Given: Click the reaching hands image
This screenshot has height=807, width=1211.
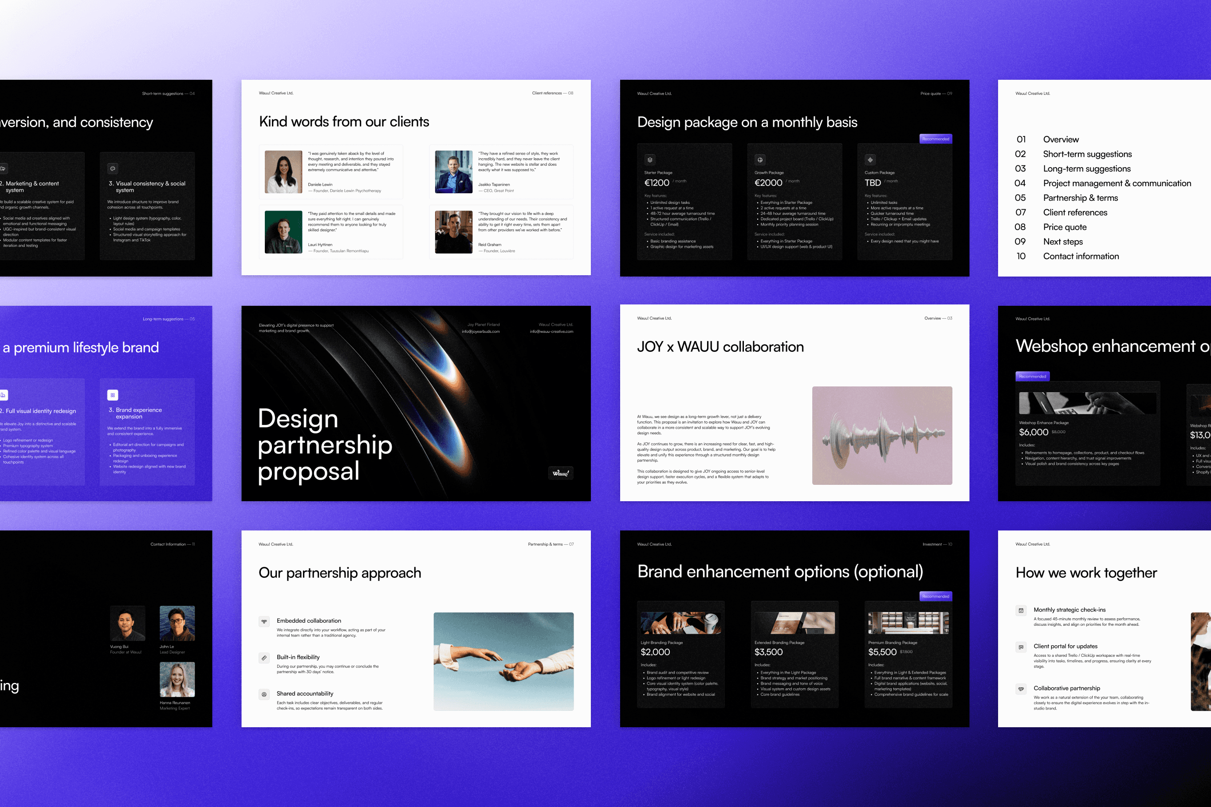Looking at the screenshot, I should 503,661.
